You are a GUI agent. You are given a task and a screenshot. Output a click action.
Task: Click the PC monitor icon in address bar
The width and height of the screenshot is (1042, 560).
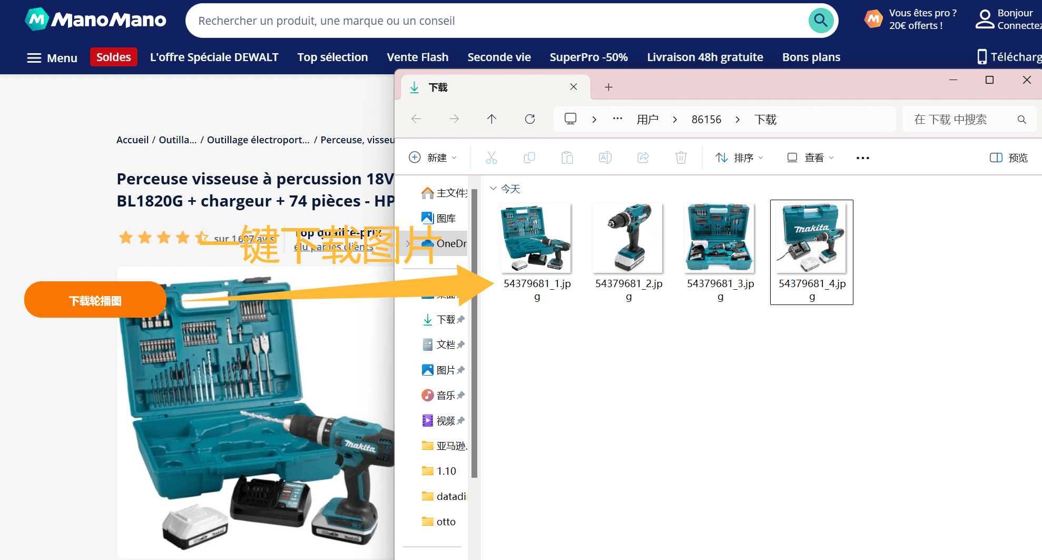571,119
